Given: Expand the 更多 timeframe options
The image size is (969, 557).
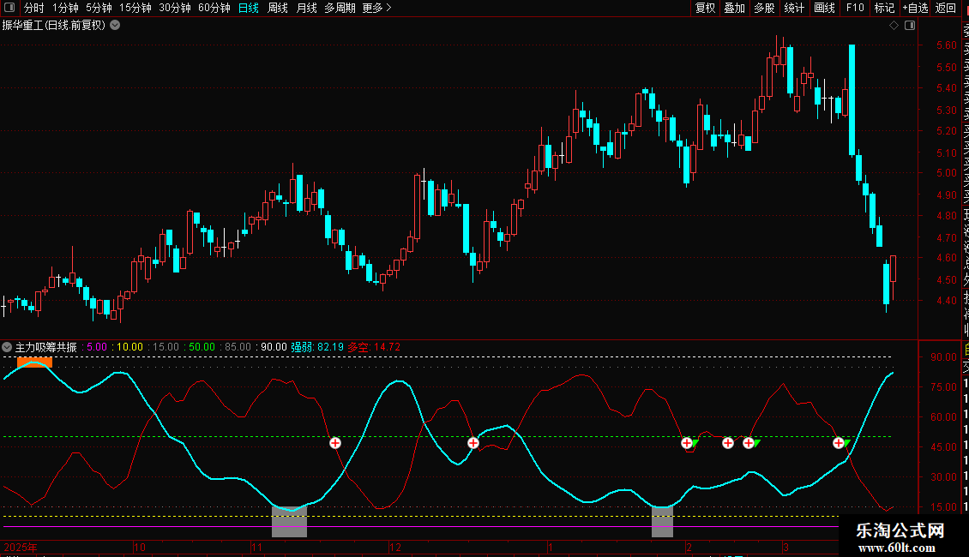Looking at the screenshot, I should coord(376,8).
